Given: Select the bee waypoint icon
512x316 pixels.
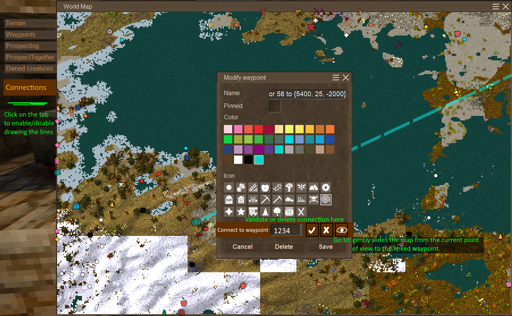Looking at the screenshot, I should (301, 187).
